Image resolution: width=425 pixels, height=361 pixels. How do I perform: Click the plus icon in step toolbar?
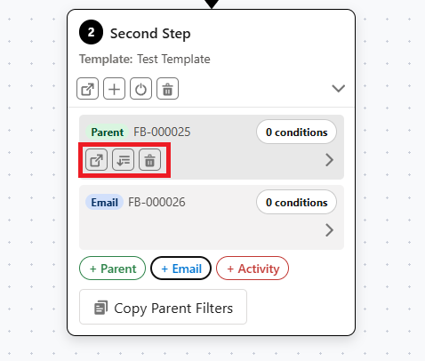114,89
